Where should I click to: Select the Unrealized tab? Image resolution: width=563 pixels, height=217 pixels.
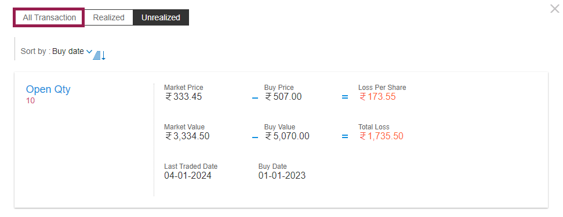pos(161,17)
